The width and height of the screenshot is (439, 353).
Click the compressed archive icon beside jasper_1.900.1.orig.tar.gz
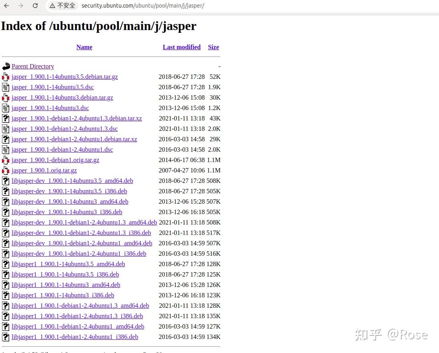coord(6,170)
